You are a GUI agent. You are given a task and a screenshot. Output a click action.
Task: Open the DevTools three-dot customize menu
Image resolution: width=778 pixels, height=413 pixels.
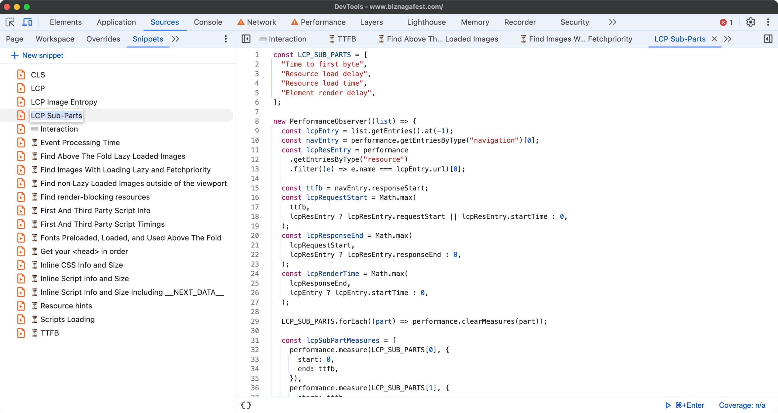tap(768, 22)
